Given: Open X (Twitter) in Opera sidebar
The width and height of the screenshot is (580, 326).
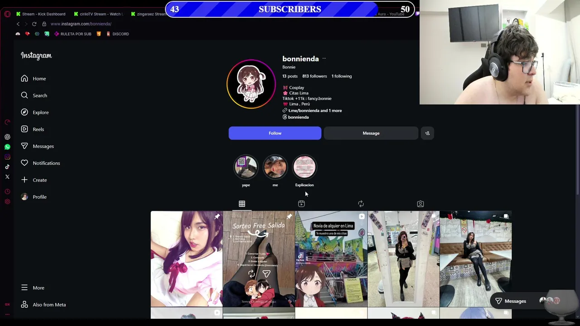Looking at the screenshot, I should pos(7,177).
